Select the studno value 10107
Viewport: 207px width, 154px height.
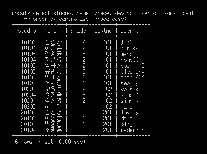[28, 48]
